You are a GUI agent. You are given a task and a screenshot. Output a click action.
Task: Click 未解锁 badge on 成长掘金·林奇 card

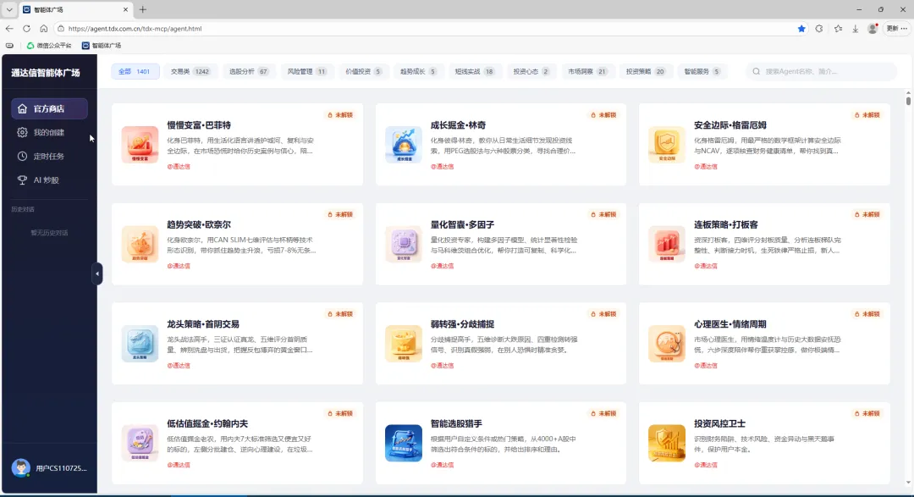[x=604, y=115]
